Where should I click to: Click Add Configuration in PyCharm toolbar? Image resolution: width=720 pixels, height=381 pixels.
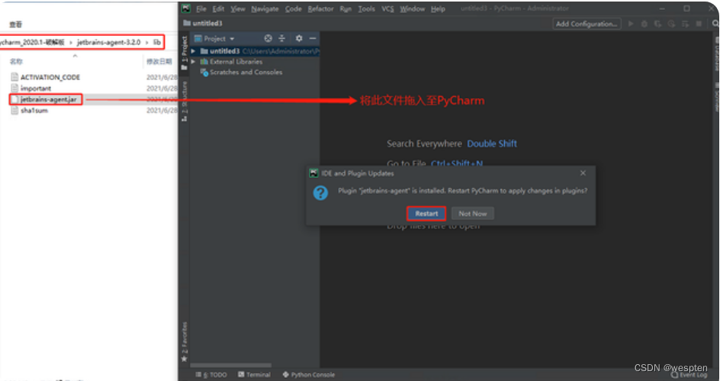pos(587,24)
